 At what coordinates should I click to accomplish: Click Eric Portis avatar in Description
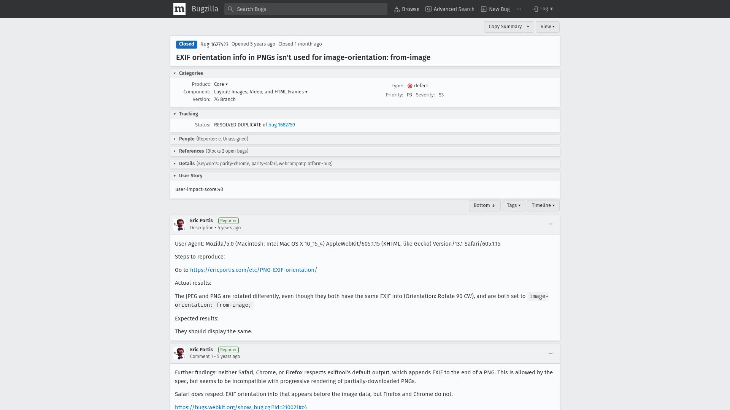pos(179,224)
